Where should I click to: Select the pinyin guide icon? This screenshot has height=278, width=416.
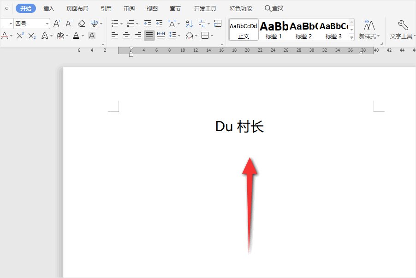[94, 23]
